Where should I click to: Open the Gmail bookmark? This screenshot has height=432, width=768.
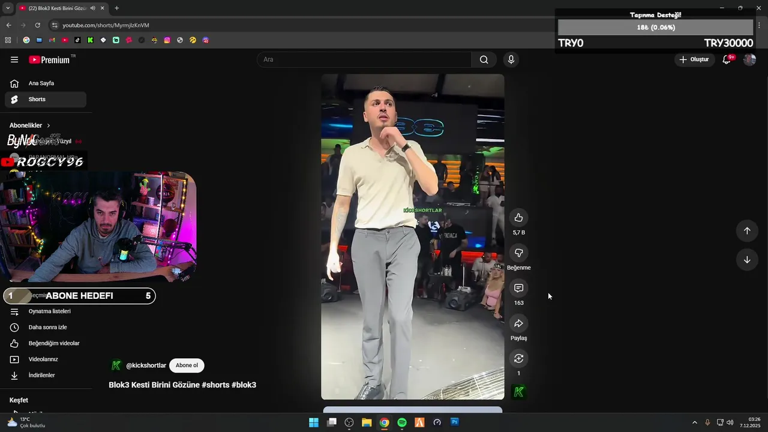52,40
